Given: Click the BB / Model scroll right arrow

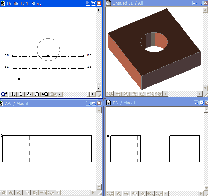Looking at the screenshot, I should 201,194.
